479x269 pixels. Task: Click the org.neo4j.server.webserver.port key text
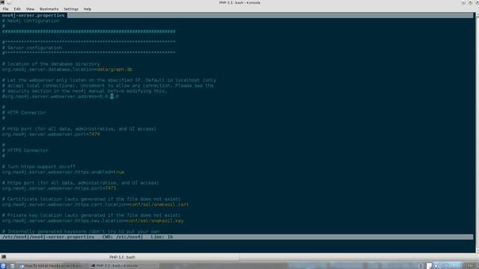pos(44,134)
